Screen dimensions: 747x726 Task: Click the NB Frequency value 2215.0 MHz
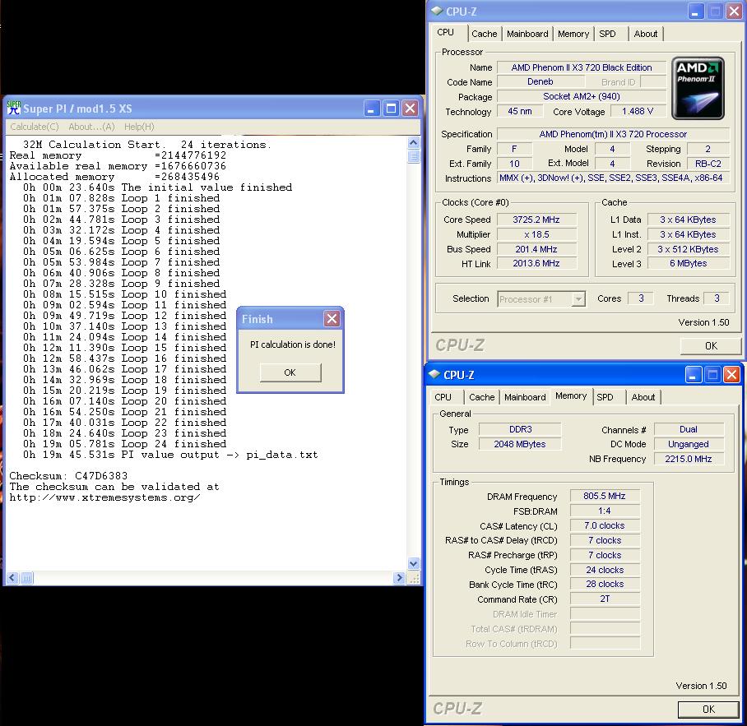[x=689, y=459]
